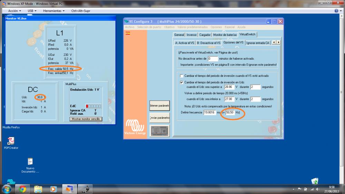Click Mostrar monitor sencillo button
This screenshot has width=345, height=194.
coord(86,119)
